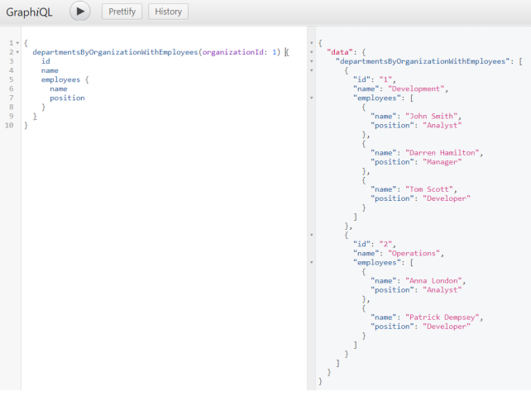Fold the departmentsByOrganizationWithEmployees array in results

point(311,61)
